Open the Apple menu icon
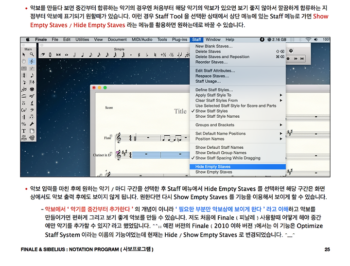Viewport: 350px width, 266px height. [28, 40]
